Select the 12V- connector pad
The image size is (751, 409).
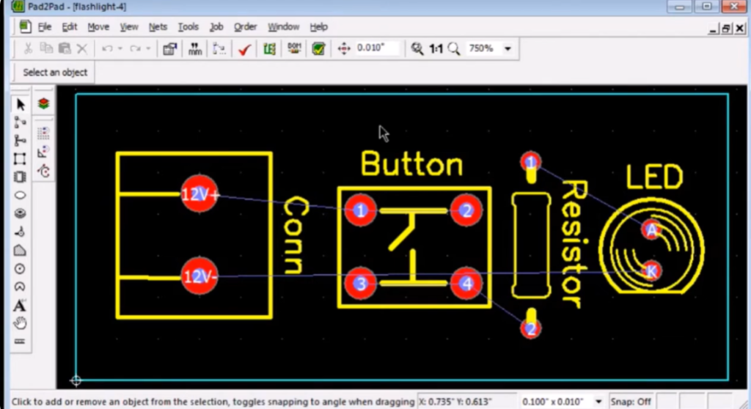[x=199, y=276]
